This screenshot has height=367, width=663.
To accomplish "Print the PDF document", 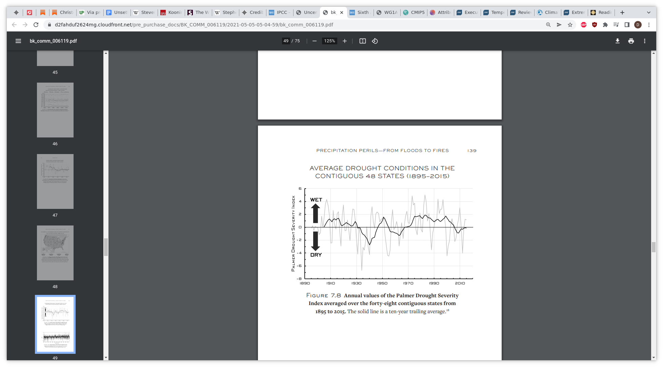I will (x=631, y=41).
